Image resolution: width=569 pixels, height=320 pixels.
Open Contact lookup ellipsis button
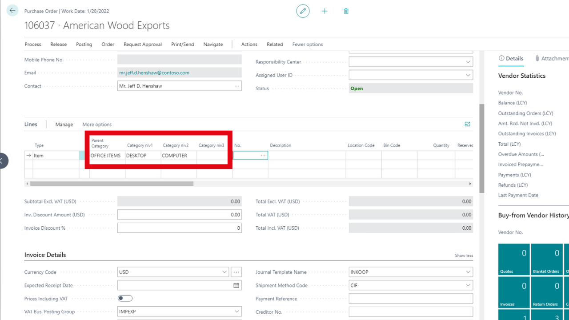coord(237,86)
